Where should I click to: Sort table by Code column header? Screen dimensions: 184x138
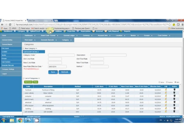click(28, 86)
